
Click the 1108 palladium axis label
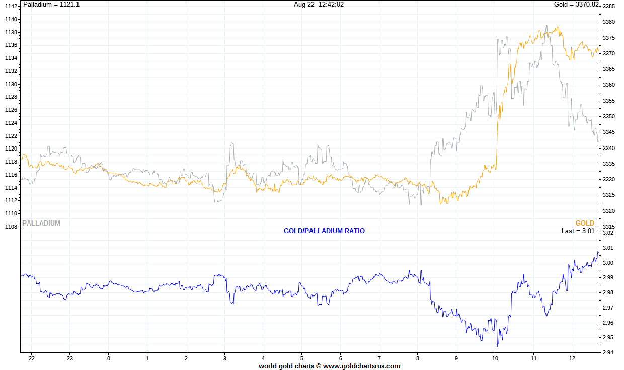(x=11, y=227)
